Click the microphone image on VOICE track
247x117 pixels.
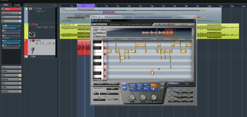point(33,50)
